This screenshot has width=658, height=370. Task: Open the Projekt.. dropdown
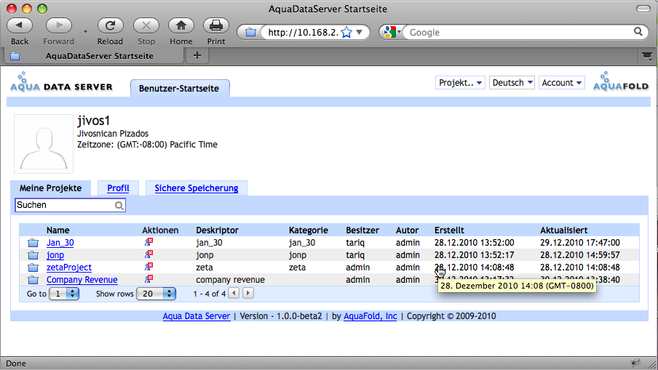tap(460, 83)
